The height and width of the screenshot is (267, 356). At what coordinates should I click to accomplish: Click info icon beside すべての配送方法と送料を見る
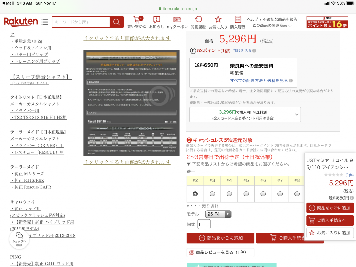click(291, 81)
